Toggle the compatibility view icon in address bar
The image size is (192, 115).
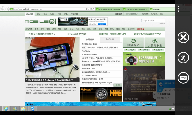[91, 9]
